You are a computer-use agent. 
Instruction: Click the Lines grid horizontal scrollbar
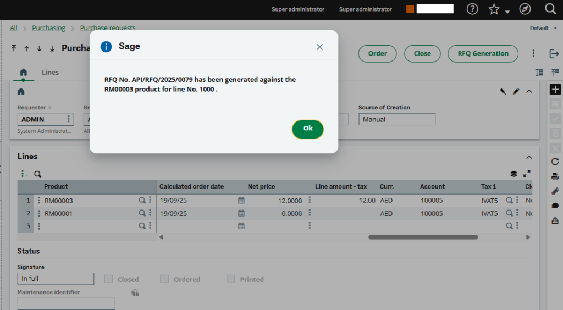[x=422, y=237]
